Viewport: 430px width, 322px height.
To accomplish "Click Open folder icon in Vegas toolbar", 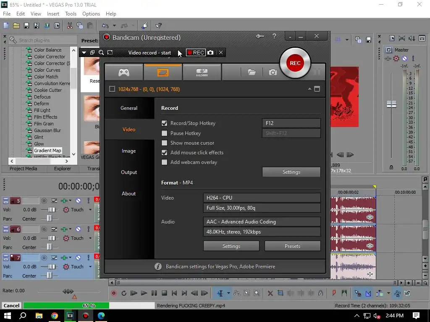I will click(x=16, y=26).
